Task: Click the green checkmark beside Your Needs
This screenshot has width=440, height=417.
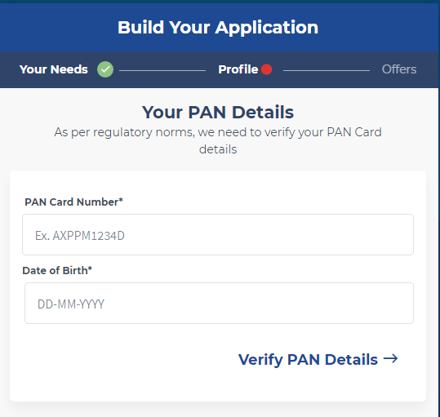Action: click(105, 69)
